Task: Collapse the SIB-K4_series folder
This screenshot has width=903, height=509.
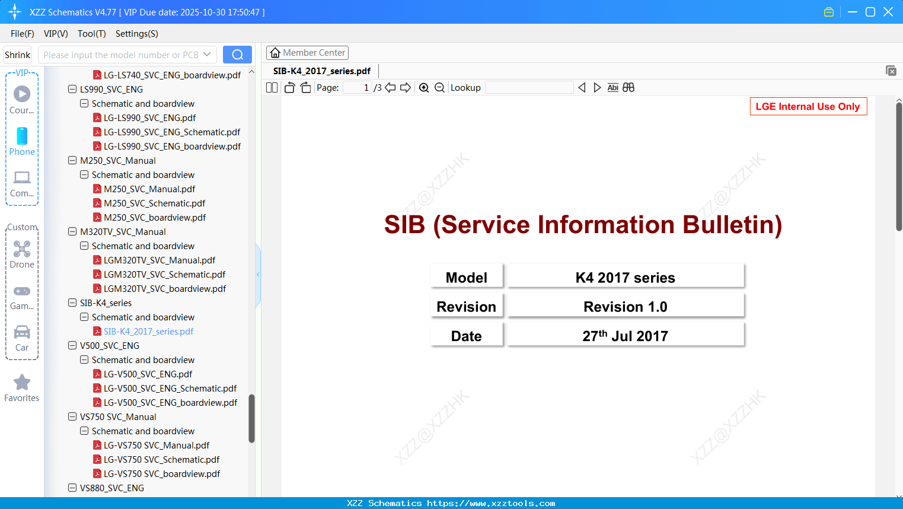Action: (x=72, y=303)
